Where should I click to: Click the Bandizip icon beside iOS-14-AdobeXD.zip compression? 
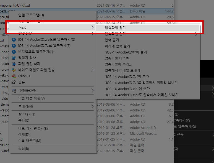point(14,40)
